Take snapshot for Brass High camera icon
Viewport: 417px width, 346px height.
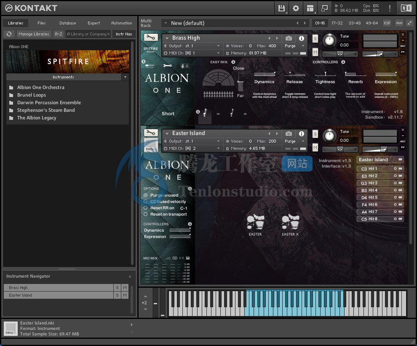289,38
